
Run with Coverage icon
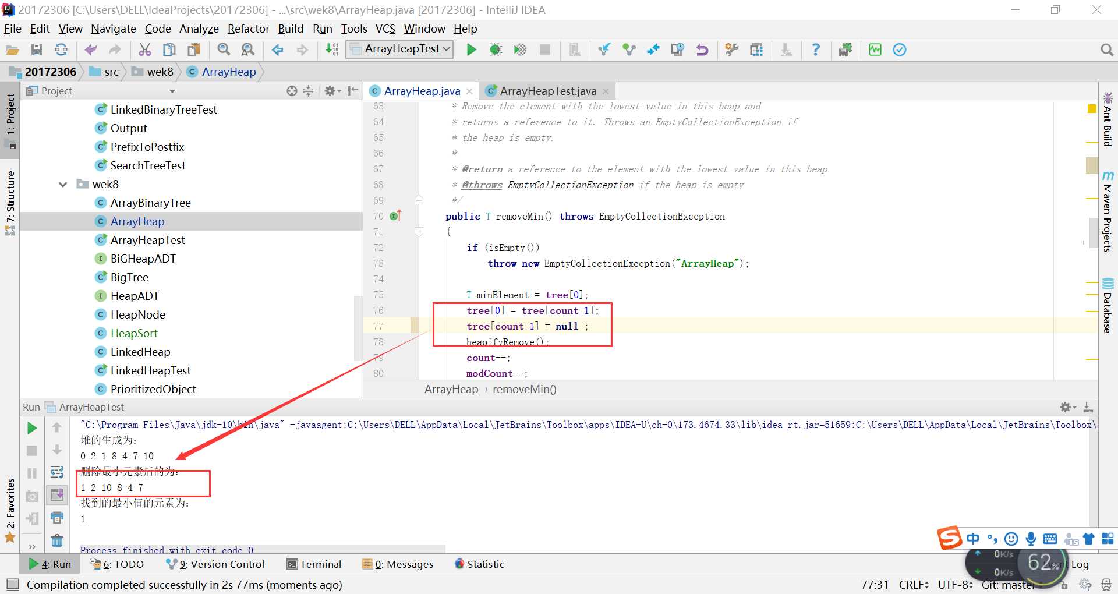coord(520,50)
